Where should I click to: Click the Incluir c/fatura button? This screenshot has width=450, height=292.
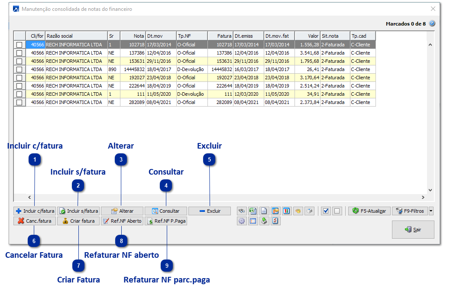35,211
